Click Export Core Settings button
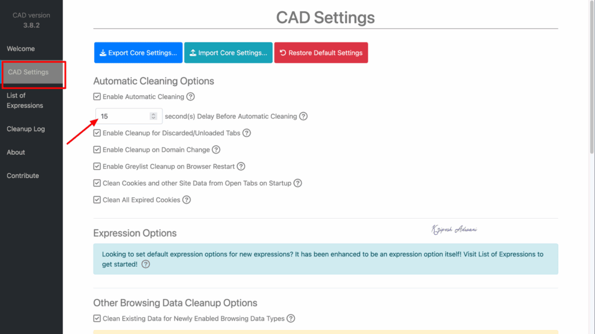The height and width of the screenshot is (334, 595). (x=138, y=53)
